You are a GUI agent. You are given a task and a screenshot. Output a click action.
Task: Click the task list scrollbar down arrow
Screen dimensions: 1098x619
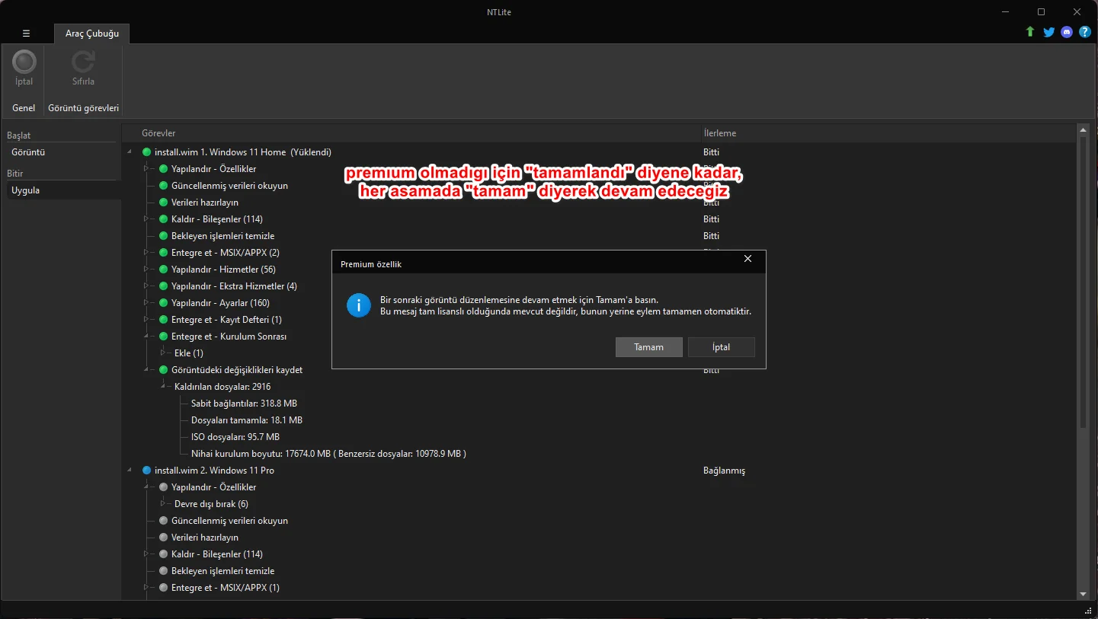[1083, 594]
